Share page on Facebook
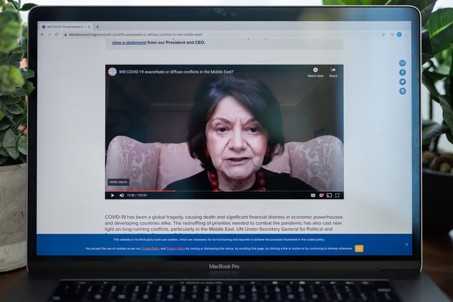 point(402,73)
